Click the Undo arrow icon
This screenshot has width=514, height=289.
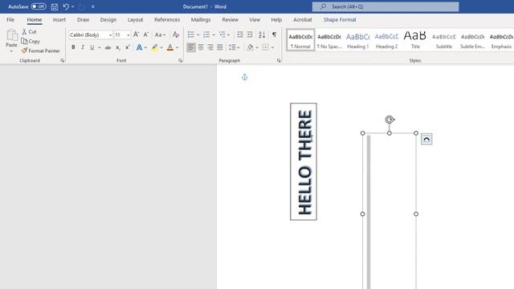point(66,6)
